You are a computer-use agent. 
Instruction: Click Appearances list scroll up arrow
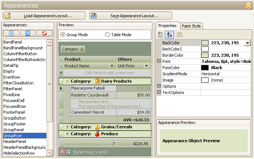(49, 42)
